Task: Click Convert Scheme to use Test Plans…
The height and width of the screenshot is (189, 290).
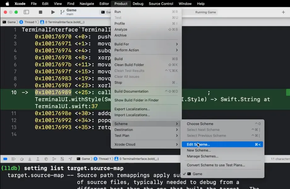Action: pos(222,165)
